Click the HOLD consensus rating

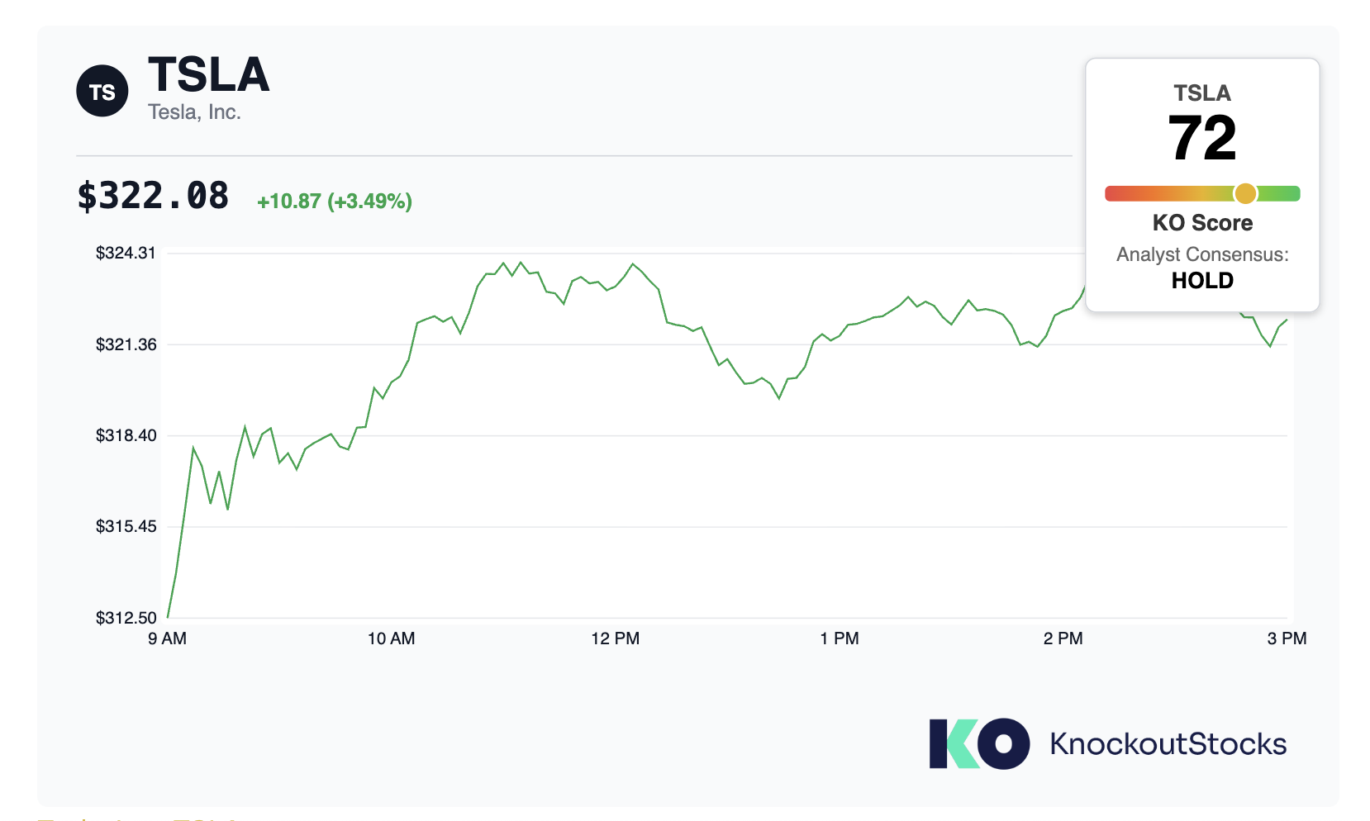click(1202, 281)
